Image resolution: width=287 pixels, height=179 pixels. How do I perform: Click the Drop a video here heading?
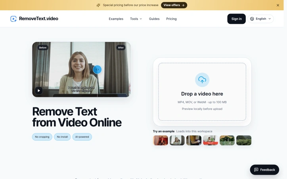(x=202, y=94)
